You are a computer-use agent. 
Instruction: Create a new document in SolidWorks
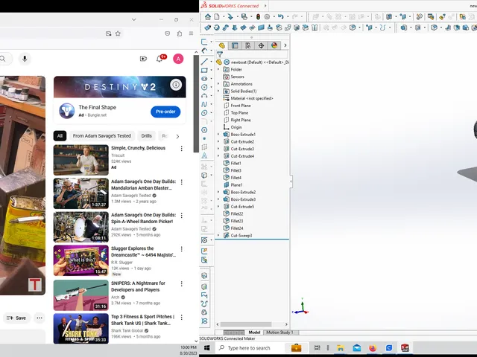[217, 16]
